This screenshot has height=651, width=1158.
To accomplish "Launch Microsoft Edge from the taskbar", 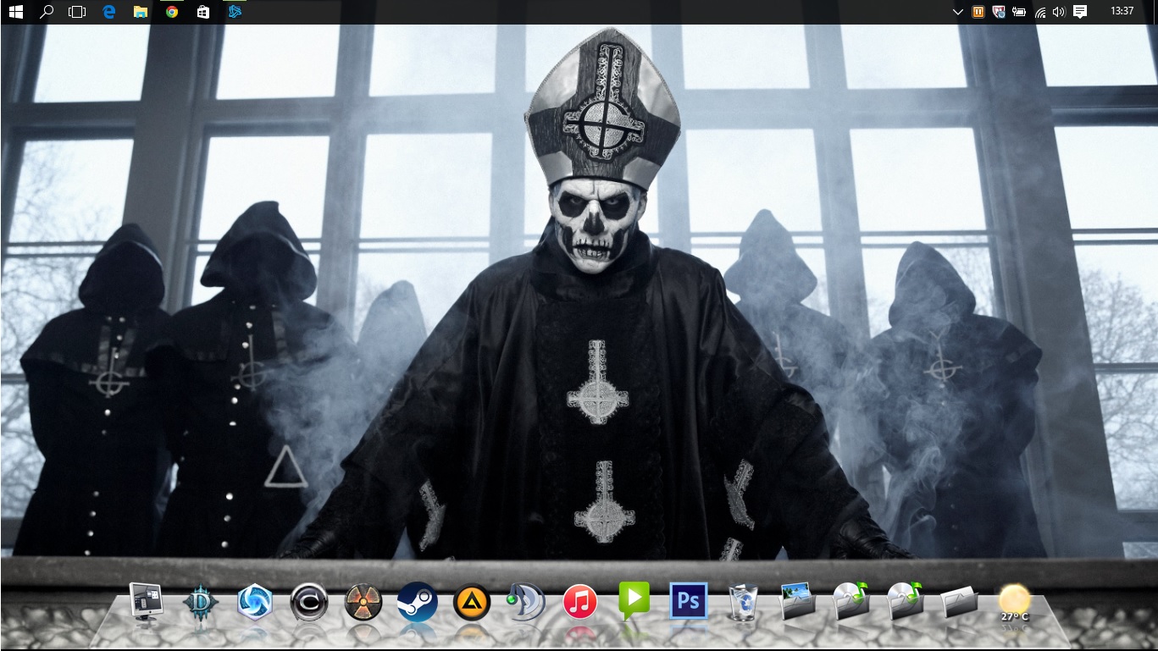I will [x=108, y=12].
